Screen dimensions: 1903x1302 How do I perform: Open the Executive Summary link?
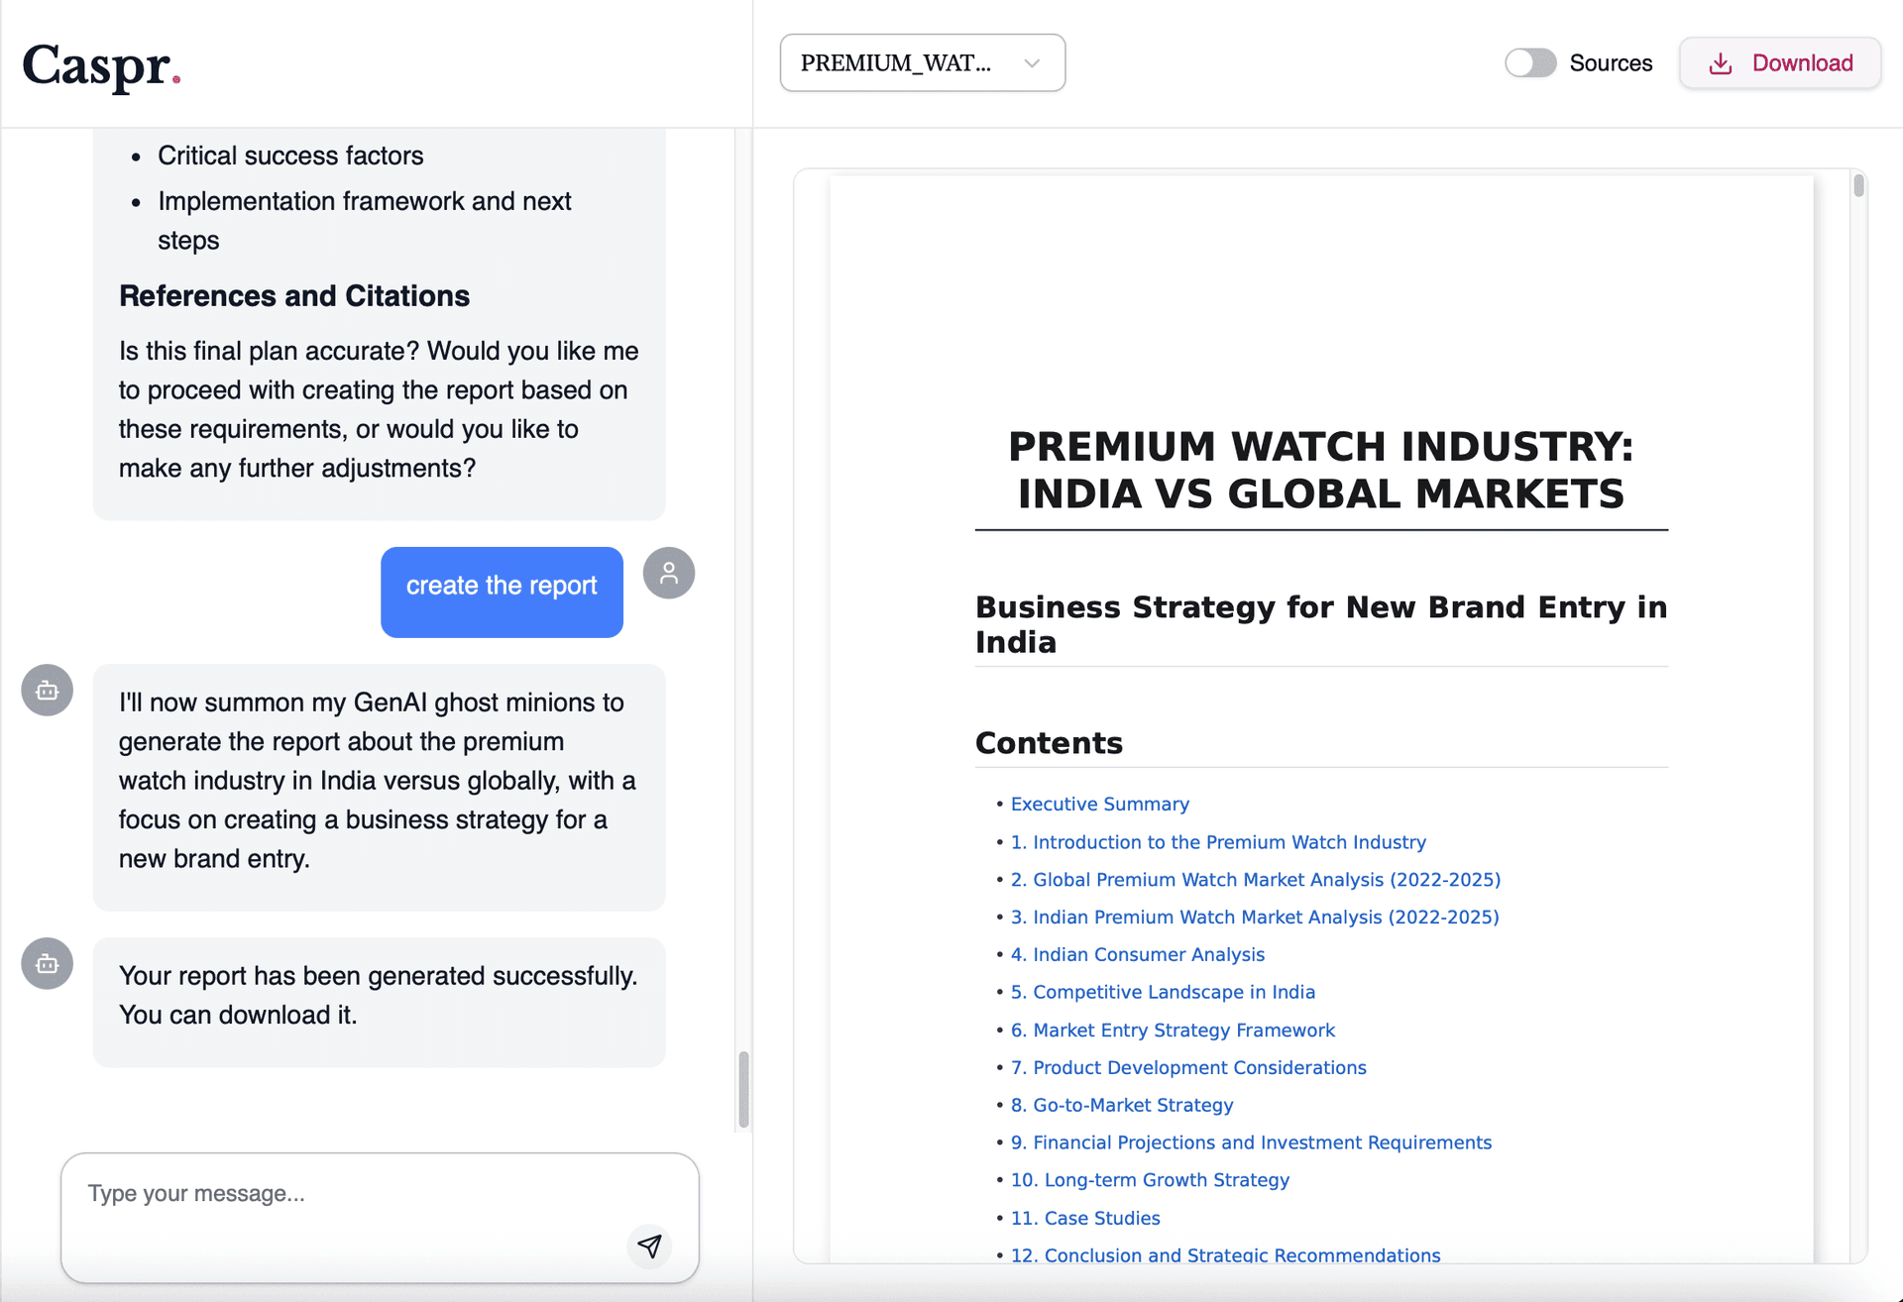click(1099, 804)
